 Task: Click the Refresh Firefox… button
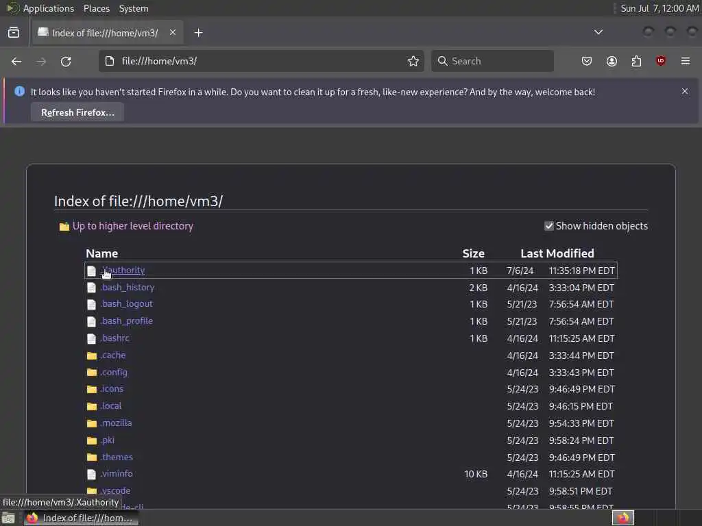[x=77, y=112]
